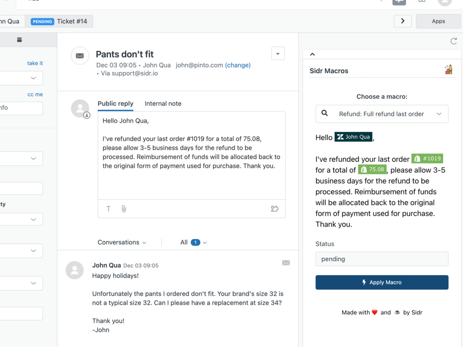Click the take it link
Image resolution: width=463 pixels, height=347 pixels.
[35, 63]
